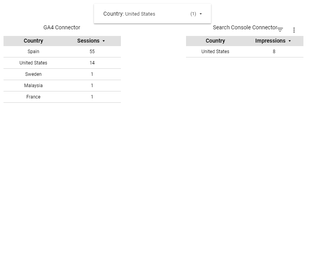Click the filter icon on Search Console chart
The height and width of the screenshot is (254, 312).
pyautogui.click(x=280, y=30)
